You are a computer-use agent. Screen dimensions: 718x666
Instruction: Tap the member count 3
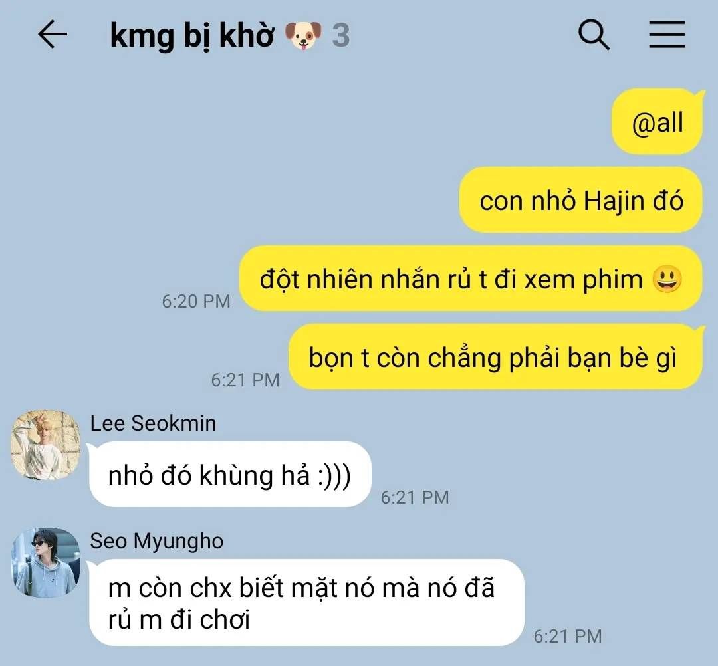point(340,35)
